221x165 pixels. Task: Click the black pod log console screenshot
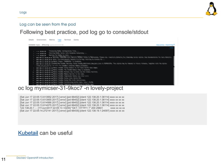tap(101, 66)
